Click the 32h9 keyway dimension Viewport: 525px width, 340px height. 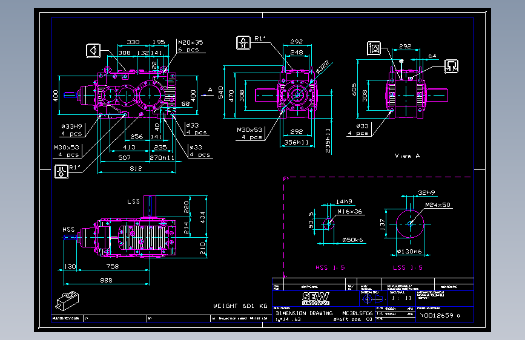426,193
